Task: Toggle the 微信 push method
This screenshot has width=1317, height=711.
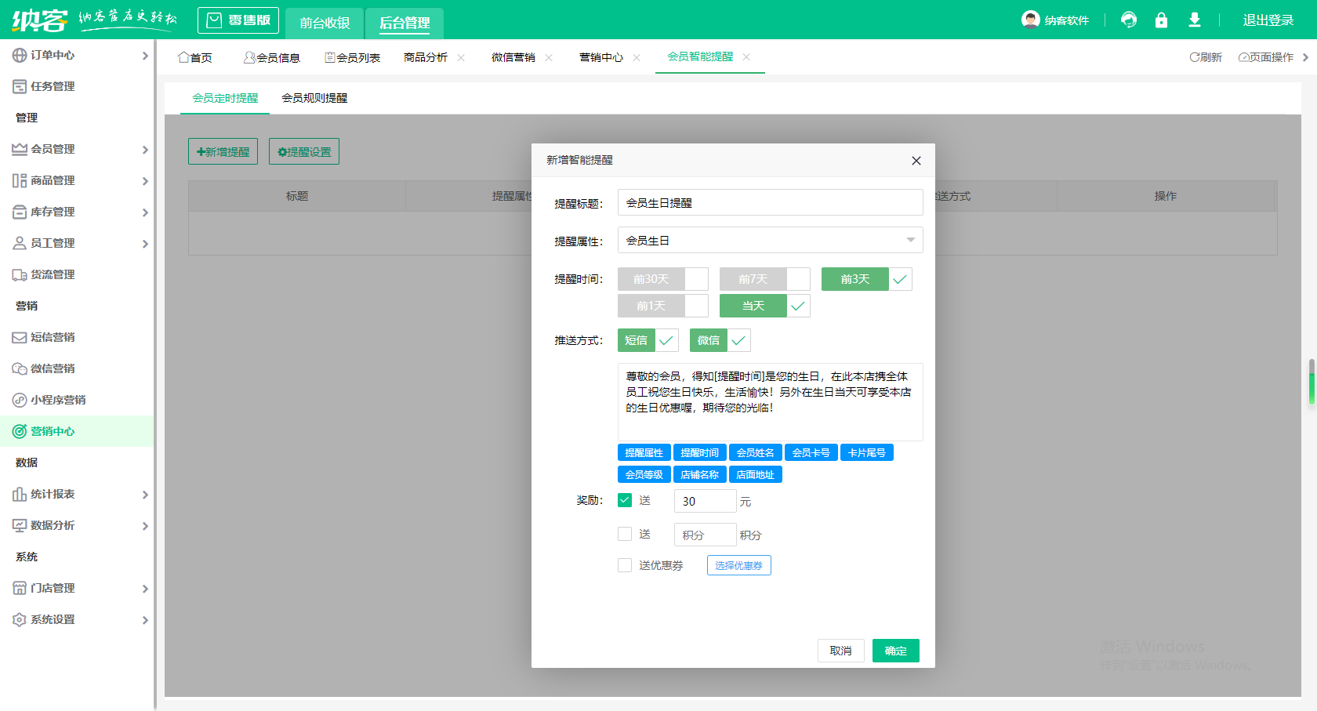Action: [720, 340]
